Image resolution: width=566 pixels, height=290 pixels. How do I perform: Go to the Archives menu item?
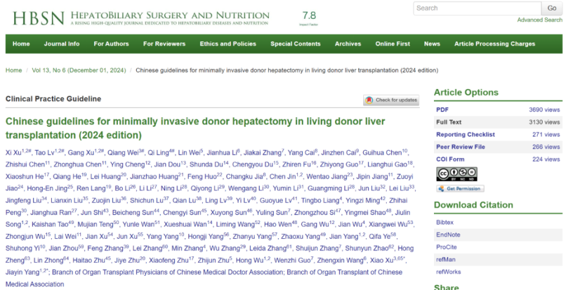coord(348,44)
